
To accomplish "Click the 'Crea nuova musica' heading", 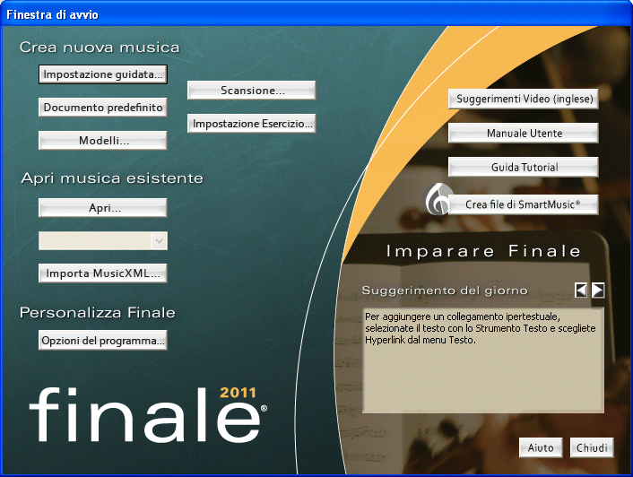I will (100, 48).
